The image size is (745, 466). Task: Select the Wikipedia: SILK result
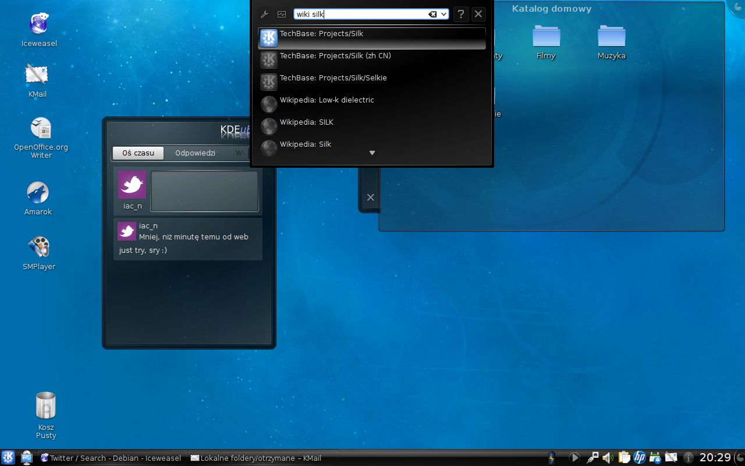click(x=372, y=126)
